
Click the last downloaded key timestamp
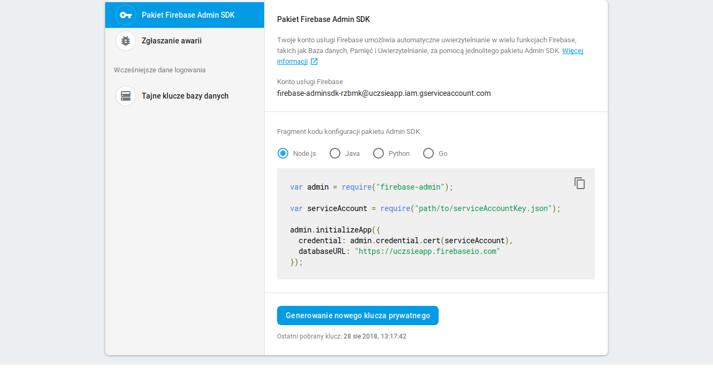pos(374,336)
